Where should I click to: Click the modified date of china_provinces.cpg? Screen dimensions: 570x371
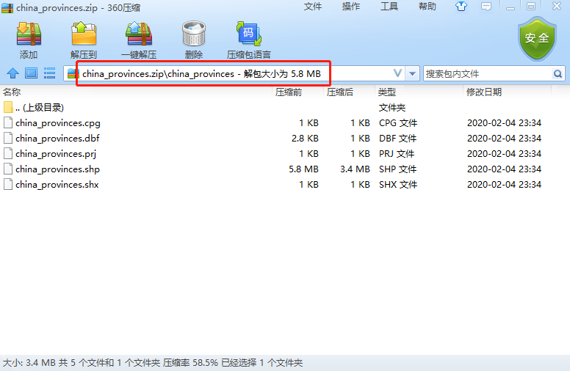tap(504, 122)
